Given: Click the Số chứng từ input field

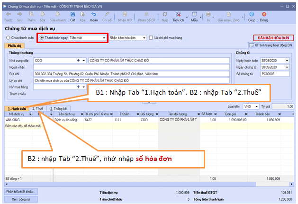Looking at the screenshot, I should point(275,74).
